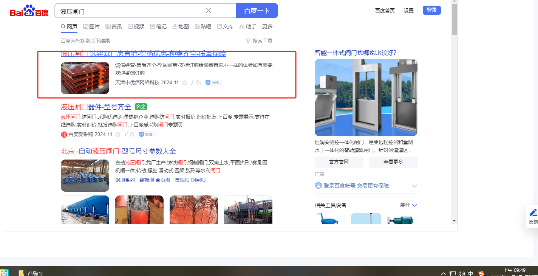Screen dimensions: 538x276
Task: Open the 天津市优信网络科技 source link
Action: coord(137,82)
